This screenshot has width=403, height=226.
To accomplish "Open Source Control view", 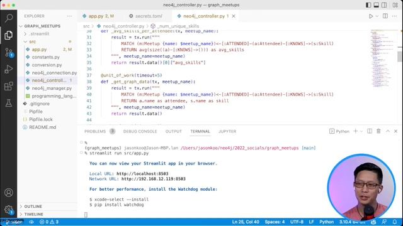I will pyautogui.click(x=9, y=52).
